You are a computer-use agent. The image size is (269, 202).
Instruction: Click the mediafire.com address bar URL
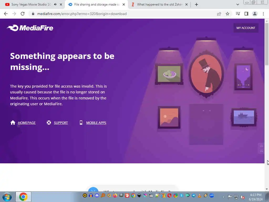(x=82, y=14)
